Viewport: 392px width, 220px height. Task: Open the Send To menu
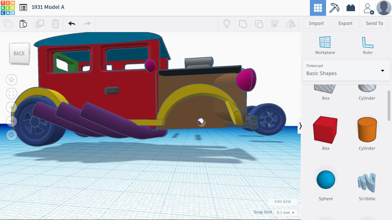coord(374,23)
